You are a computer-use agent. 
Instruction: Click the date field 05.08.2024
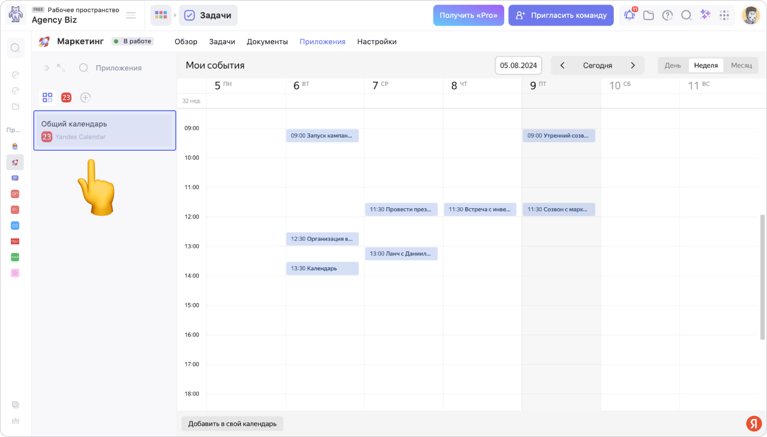[518, 65]
